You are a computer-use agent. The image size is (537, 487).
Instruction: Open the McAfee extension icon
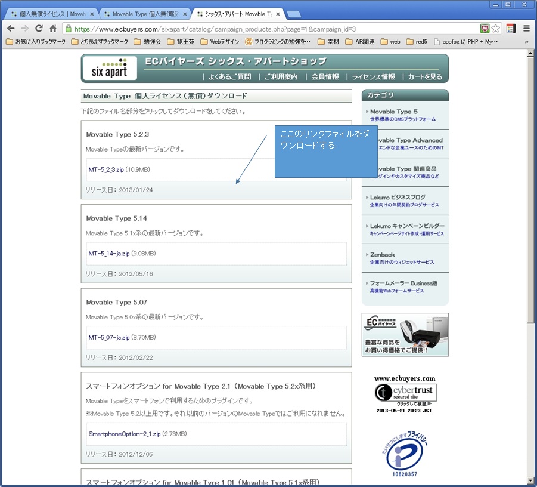(x=485, y=29)
